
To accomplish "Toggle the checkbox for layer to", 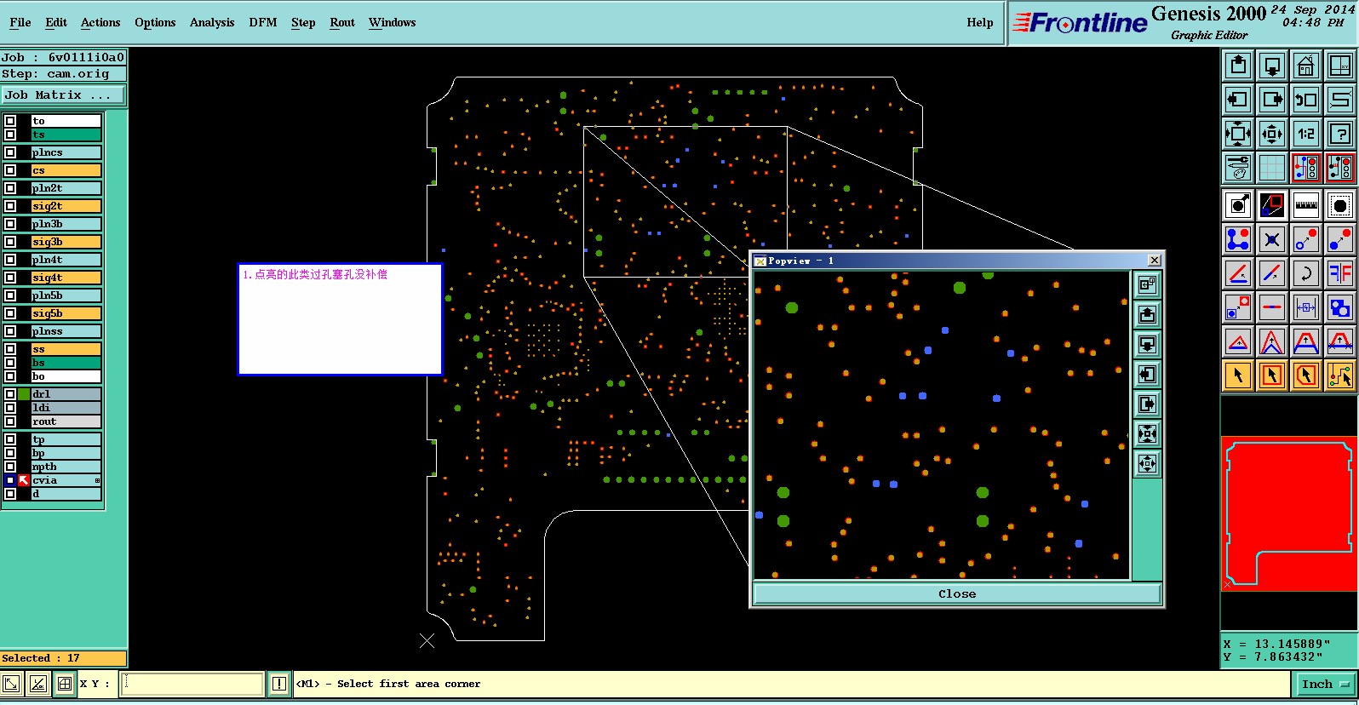I will tap(10, 121).
